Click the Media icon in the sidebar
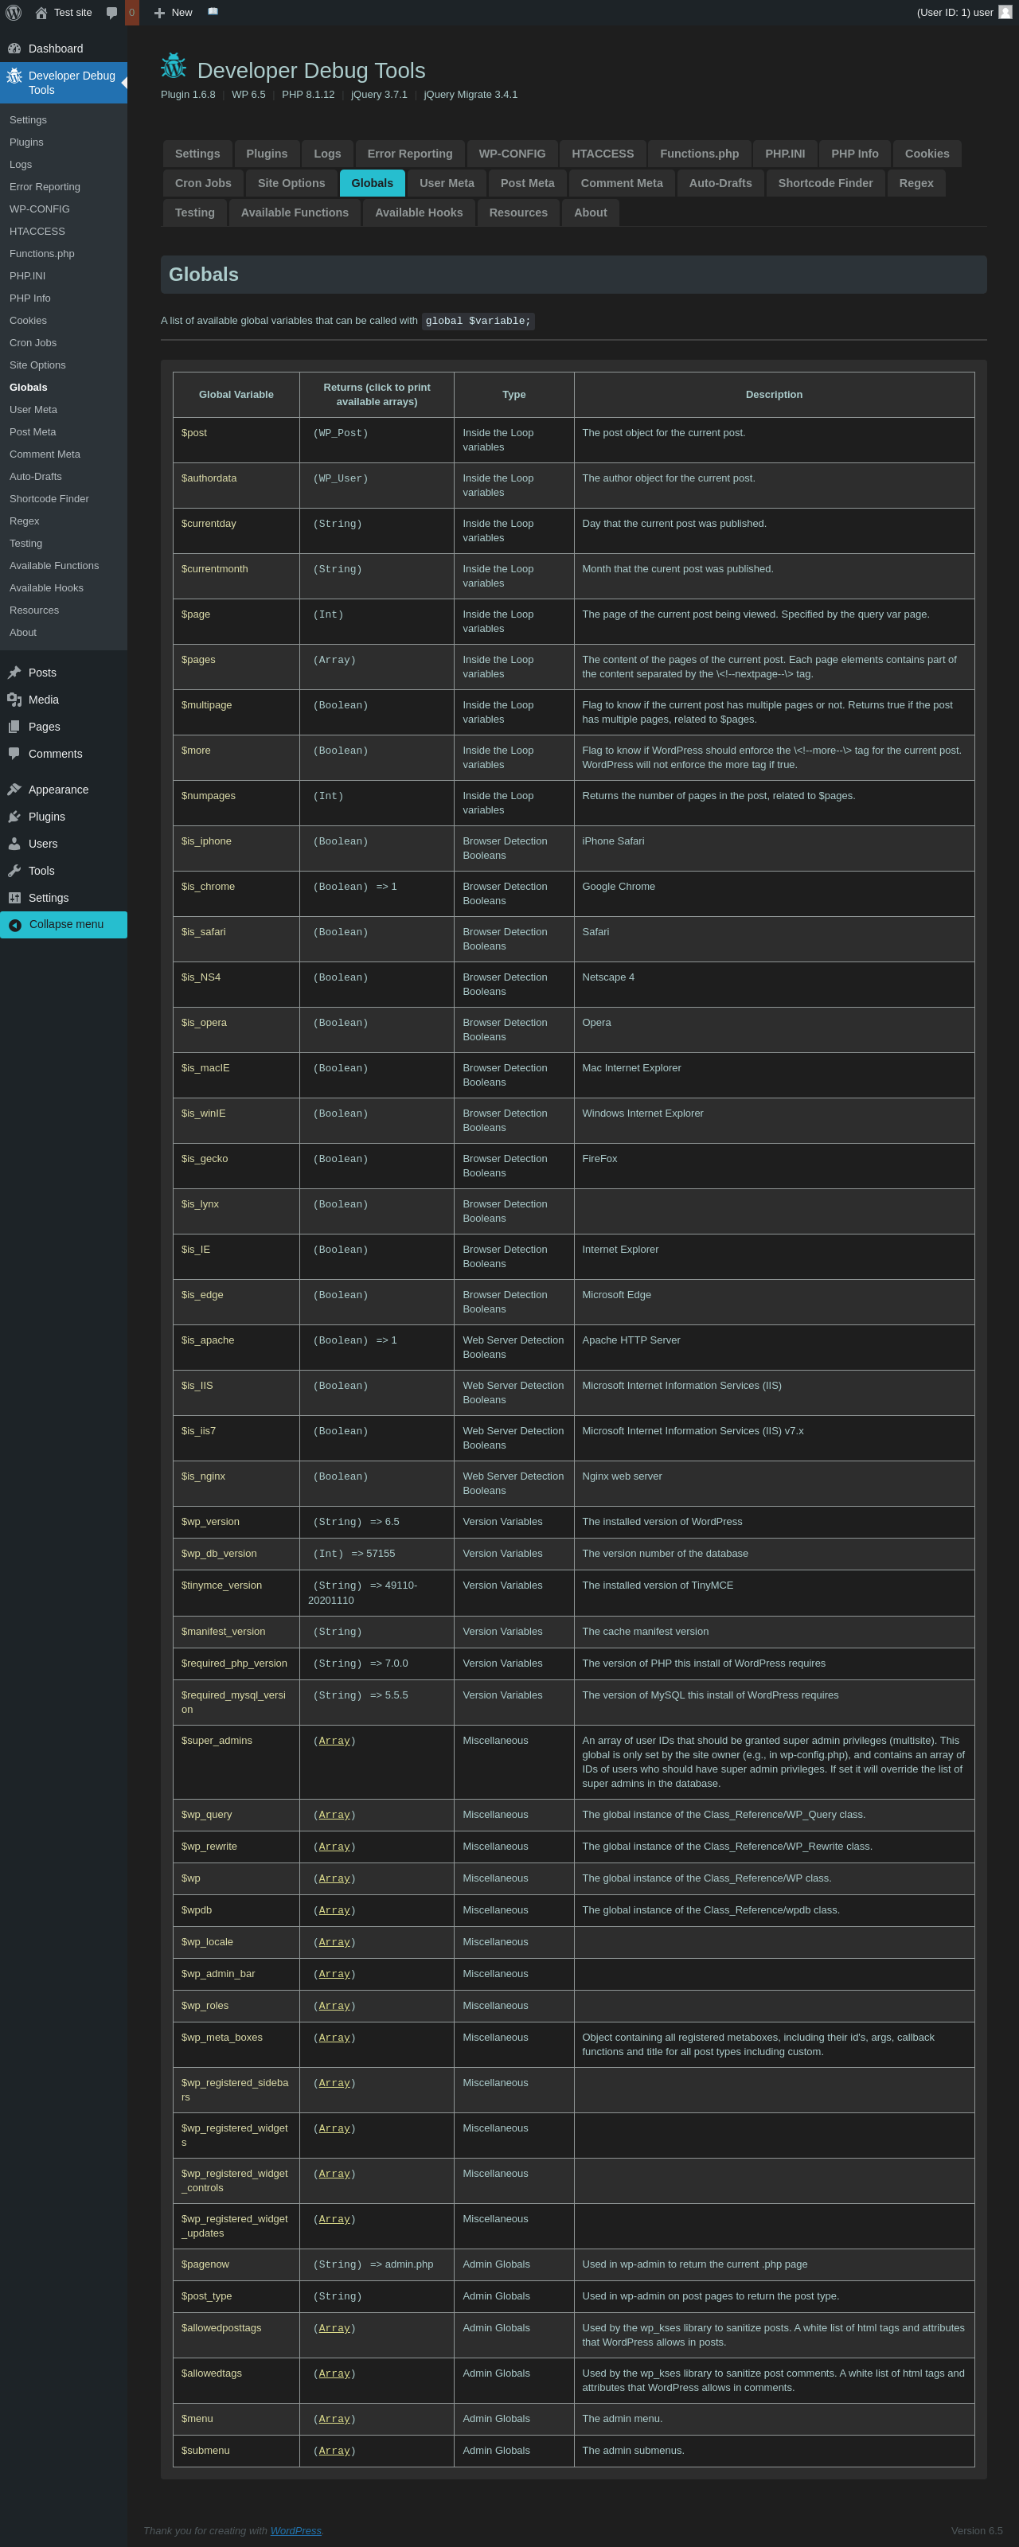This screenshot has height=2547, width=1019. 14,700
